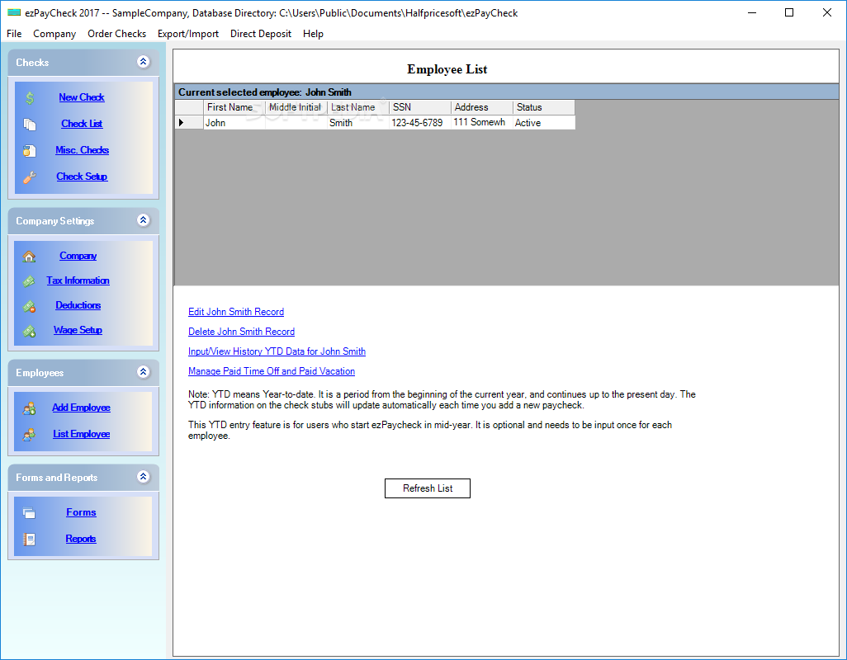
Task: Open the Help menu
Action: pyautogui.click(x=314, y=34)
